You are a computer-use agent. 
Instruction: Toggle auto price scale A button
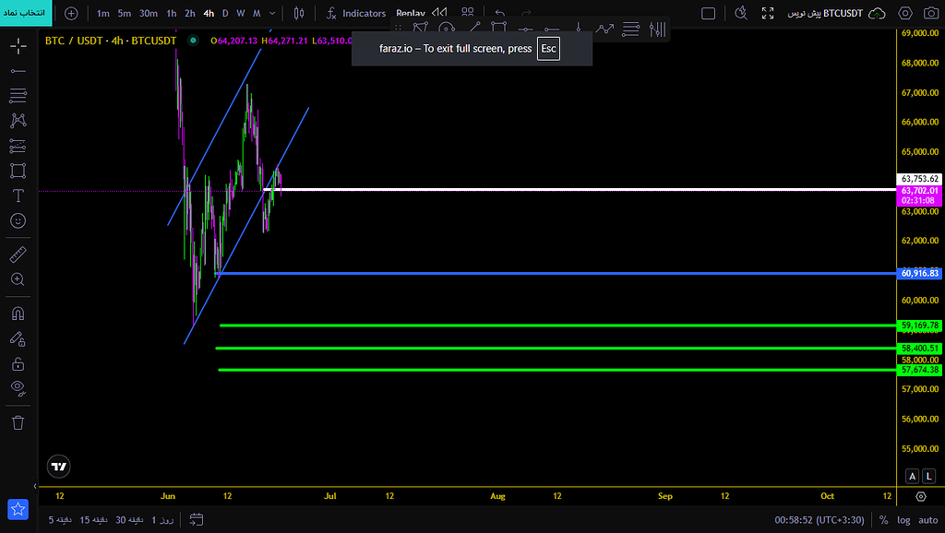click(x=912, y=476)
